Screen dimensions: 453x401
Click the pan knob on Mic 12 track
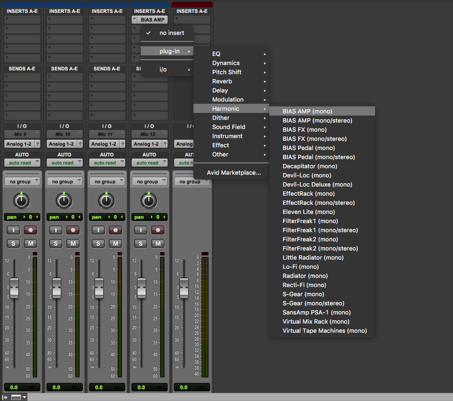tap(149, 201)
